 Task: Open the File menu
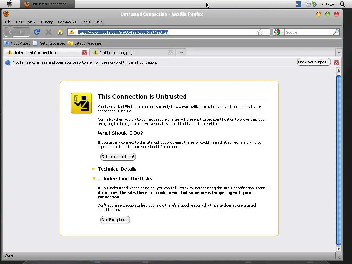pos(8,22)
